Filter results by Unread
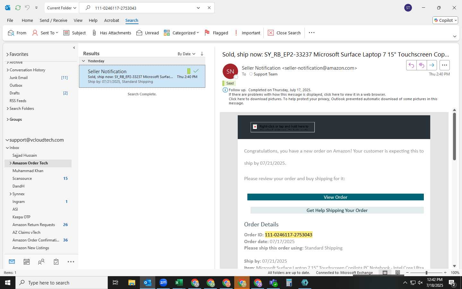 (148, 33)
